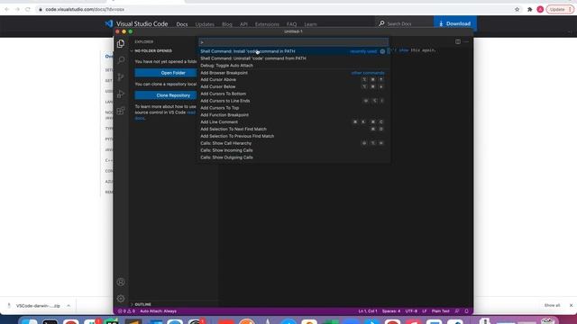Open the Search view in activity bar
Viewport: 577px width, 324px height.
click(121, 60)
